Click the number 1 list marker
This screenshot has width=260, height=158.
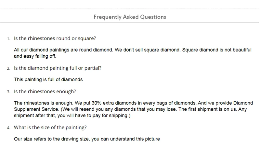(x=9, y=39)
